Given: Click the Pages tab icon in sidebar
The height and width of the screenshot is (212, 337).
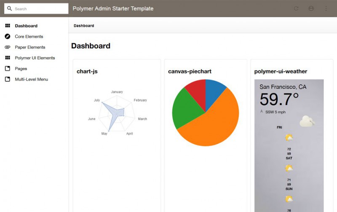Looking at the screenshot, I should tap(7, 68).
